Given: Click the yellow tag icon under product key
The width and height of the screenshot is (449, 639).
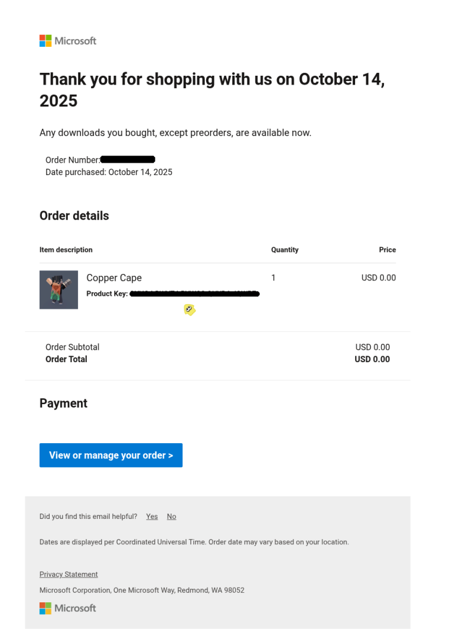Looking at the screenshot, I should coord(189,309).
